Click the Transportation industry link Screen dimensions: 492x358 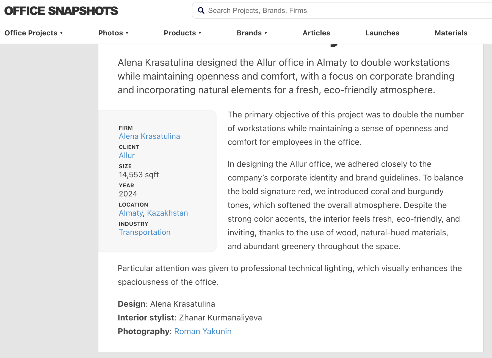145,232
